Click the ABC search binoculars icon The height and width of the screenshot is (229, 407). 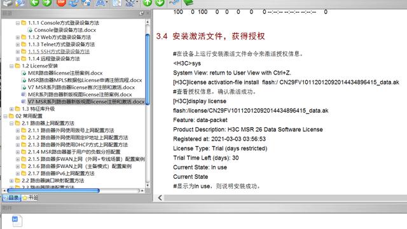pos(130,3)
